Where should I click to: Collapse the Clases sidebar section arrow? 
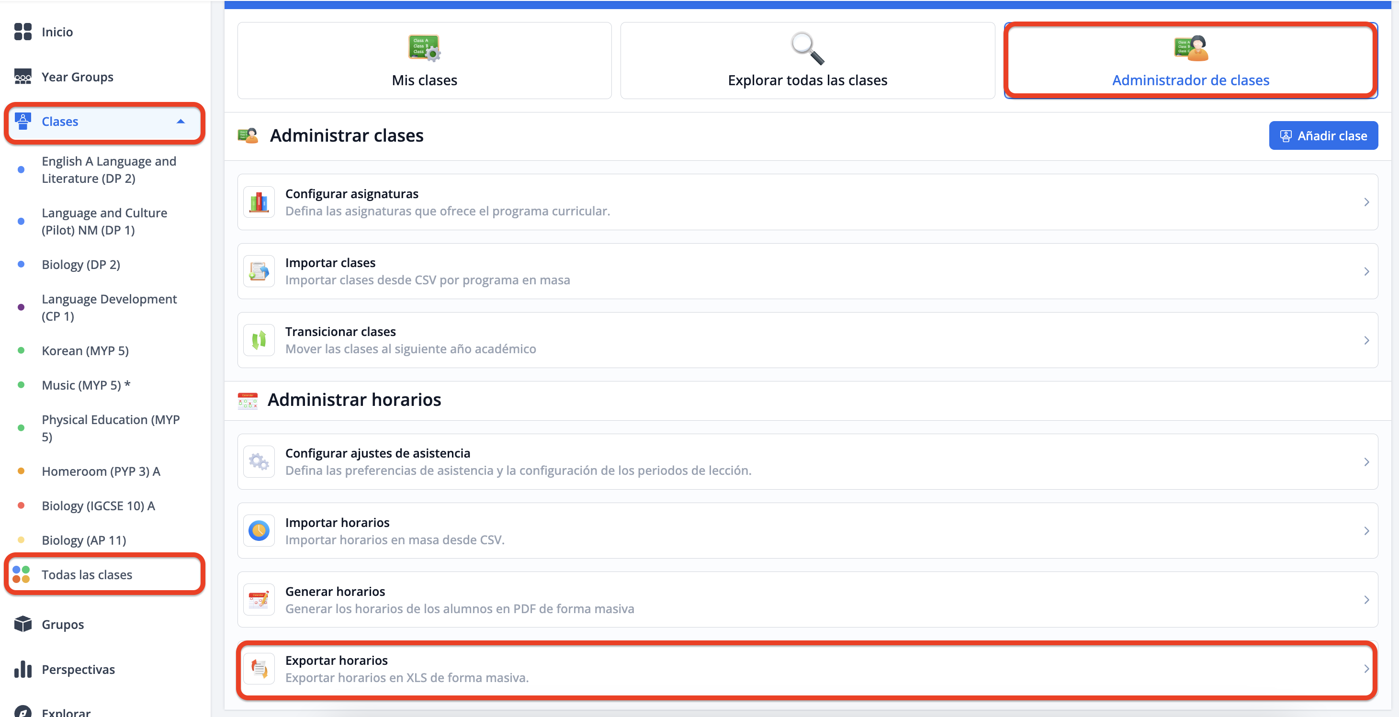point(181,122)
